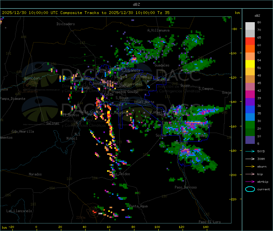Click the Lag.Llancanelo map label
The height and width of the screenshot is (231, 273).
tap(19, 211)
